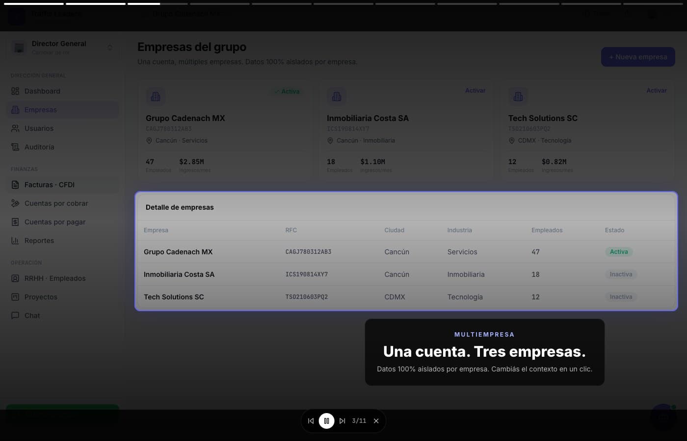Select Grupo Cadenach MX in the details table

[x=178, y=252]
